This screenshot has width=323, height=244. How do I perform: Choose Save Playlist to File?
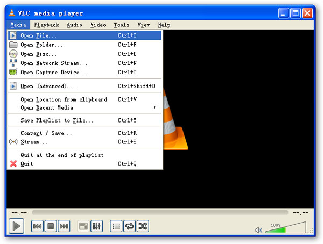85,120
